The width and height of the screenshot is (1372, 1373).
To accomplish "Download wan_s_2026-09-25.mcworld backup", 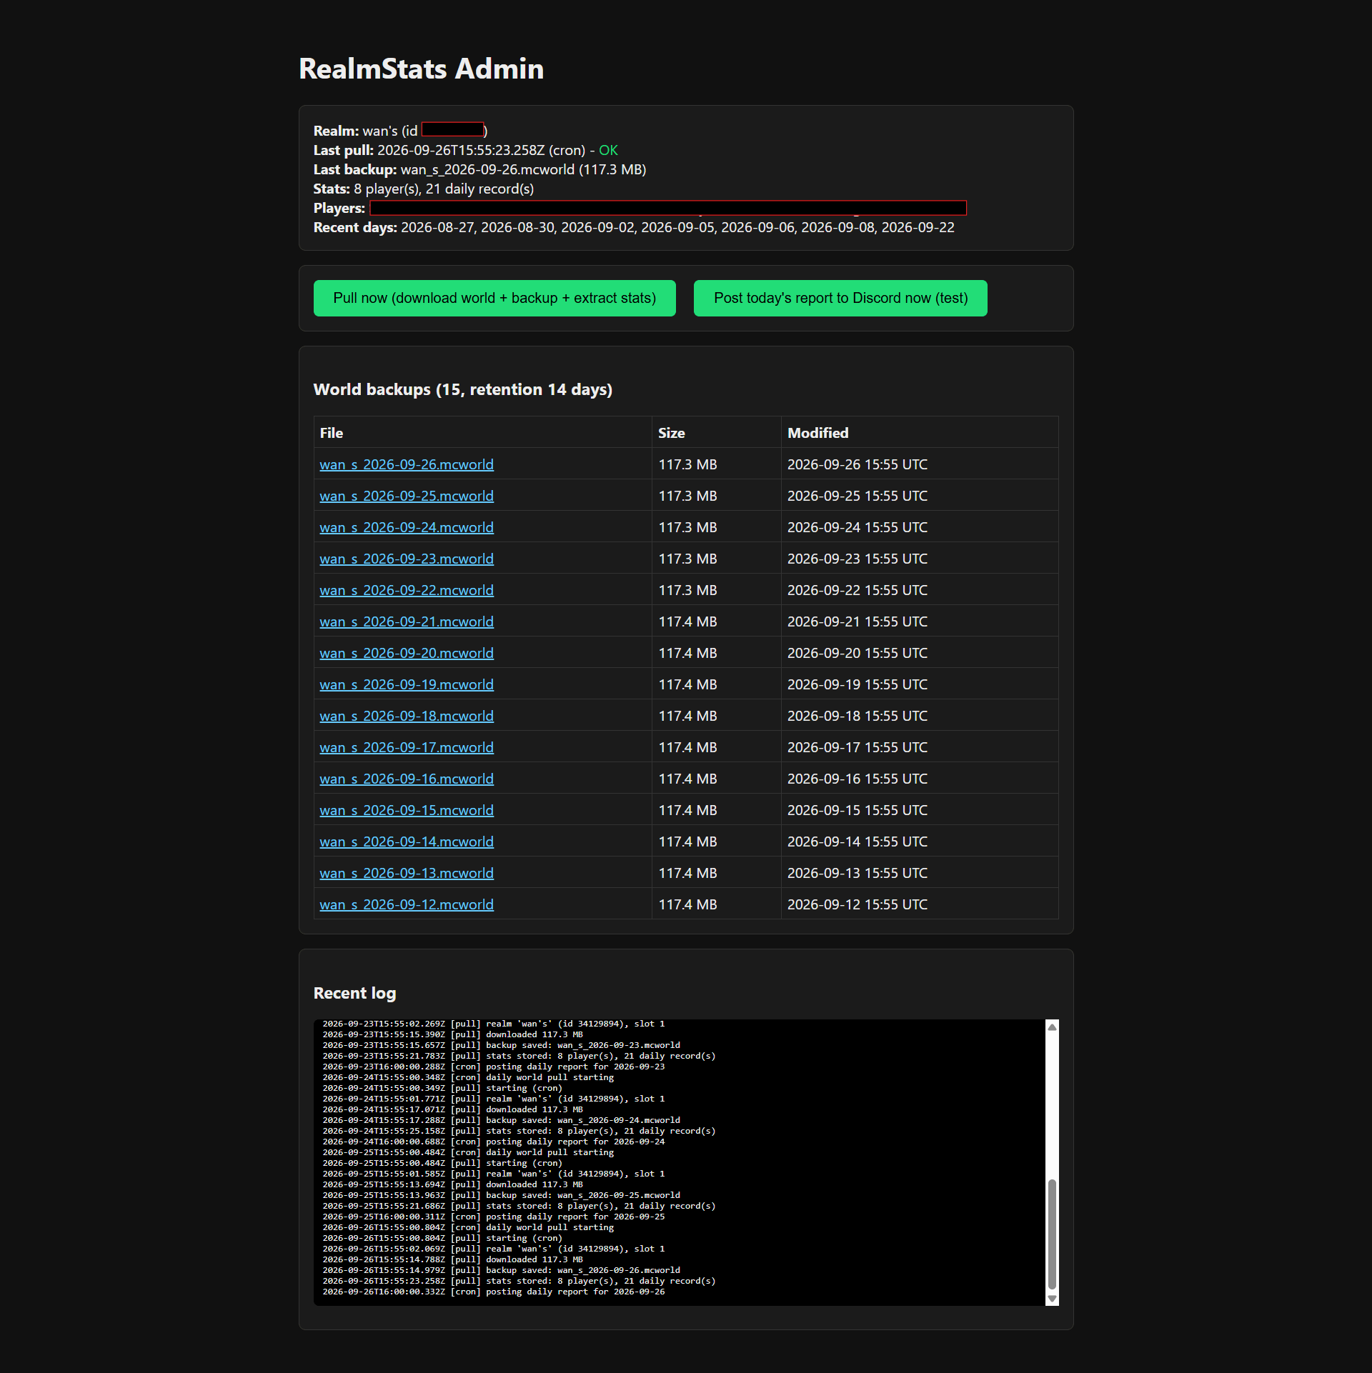I will pyautogui.click(x=407, y=496).
